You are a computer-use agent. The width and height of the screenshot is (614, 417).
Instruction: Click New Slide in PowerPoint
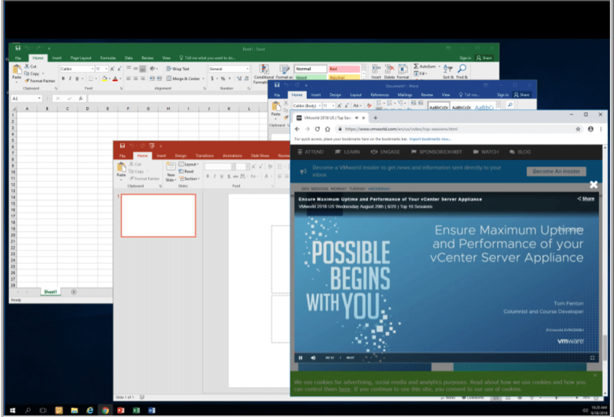coord(171,172)
